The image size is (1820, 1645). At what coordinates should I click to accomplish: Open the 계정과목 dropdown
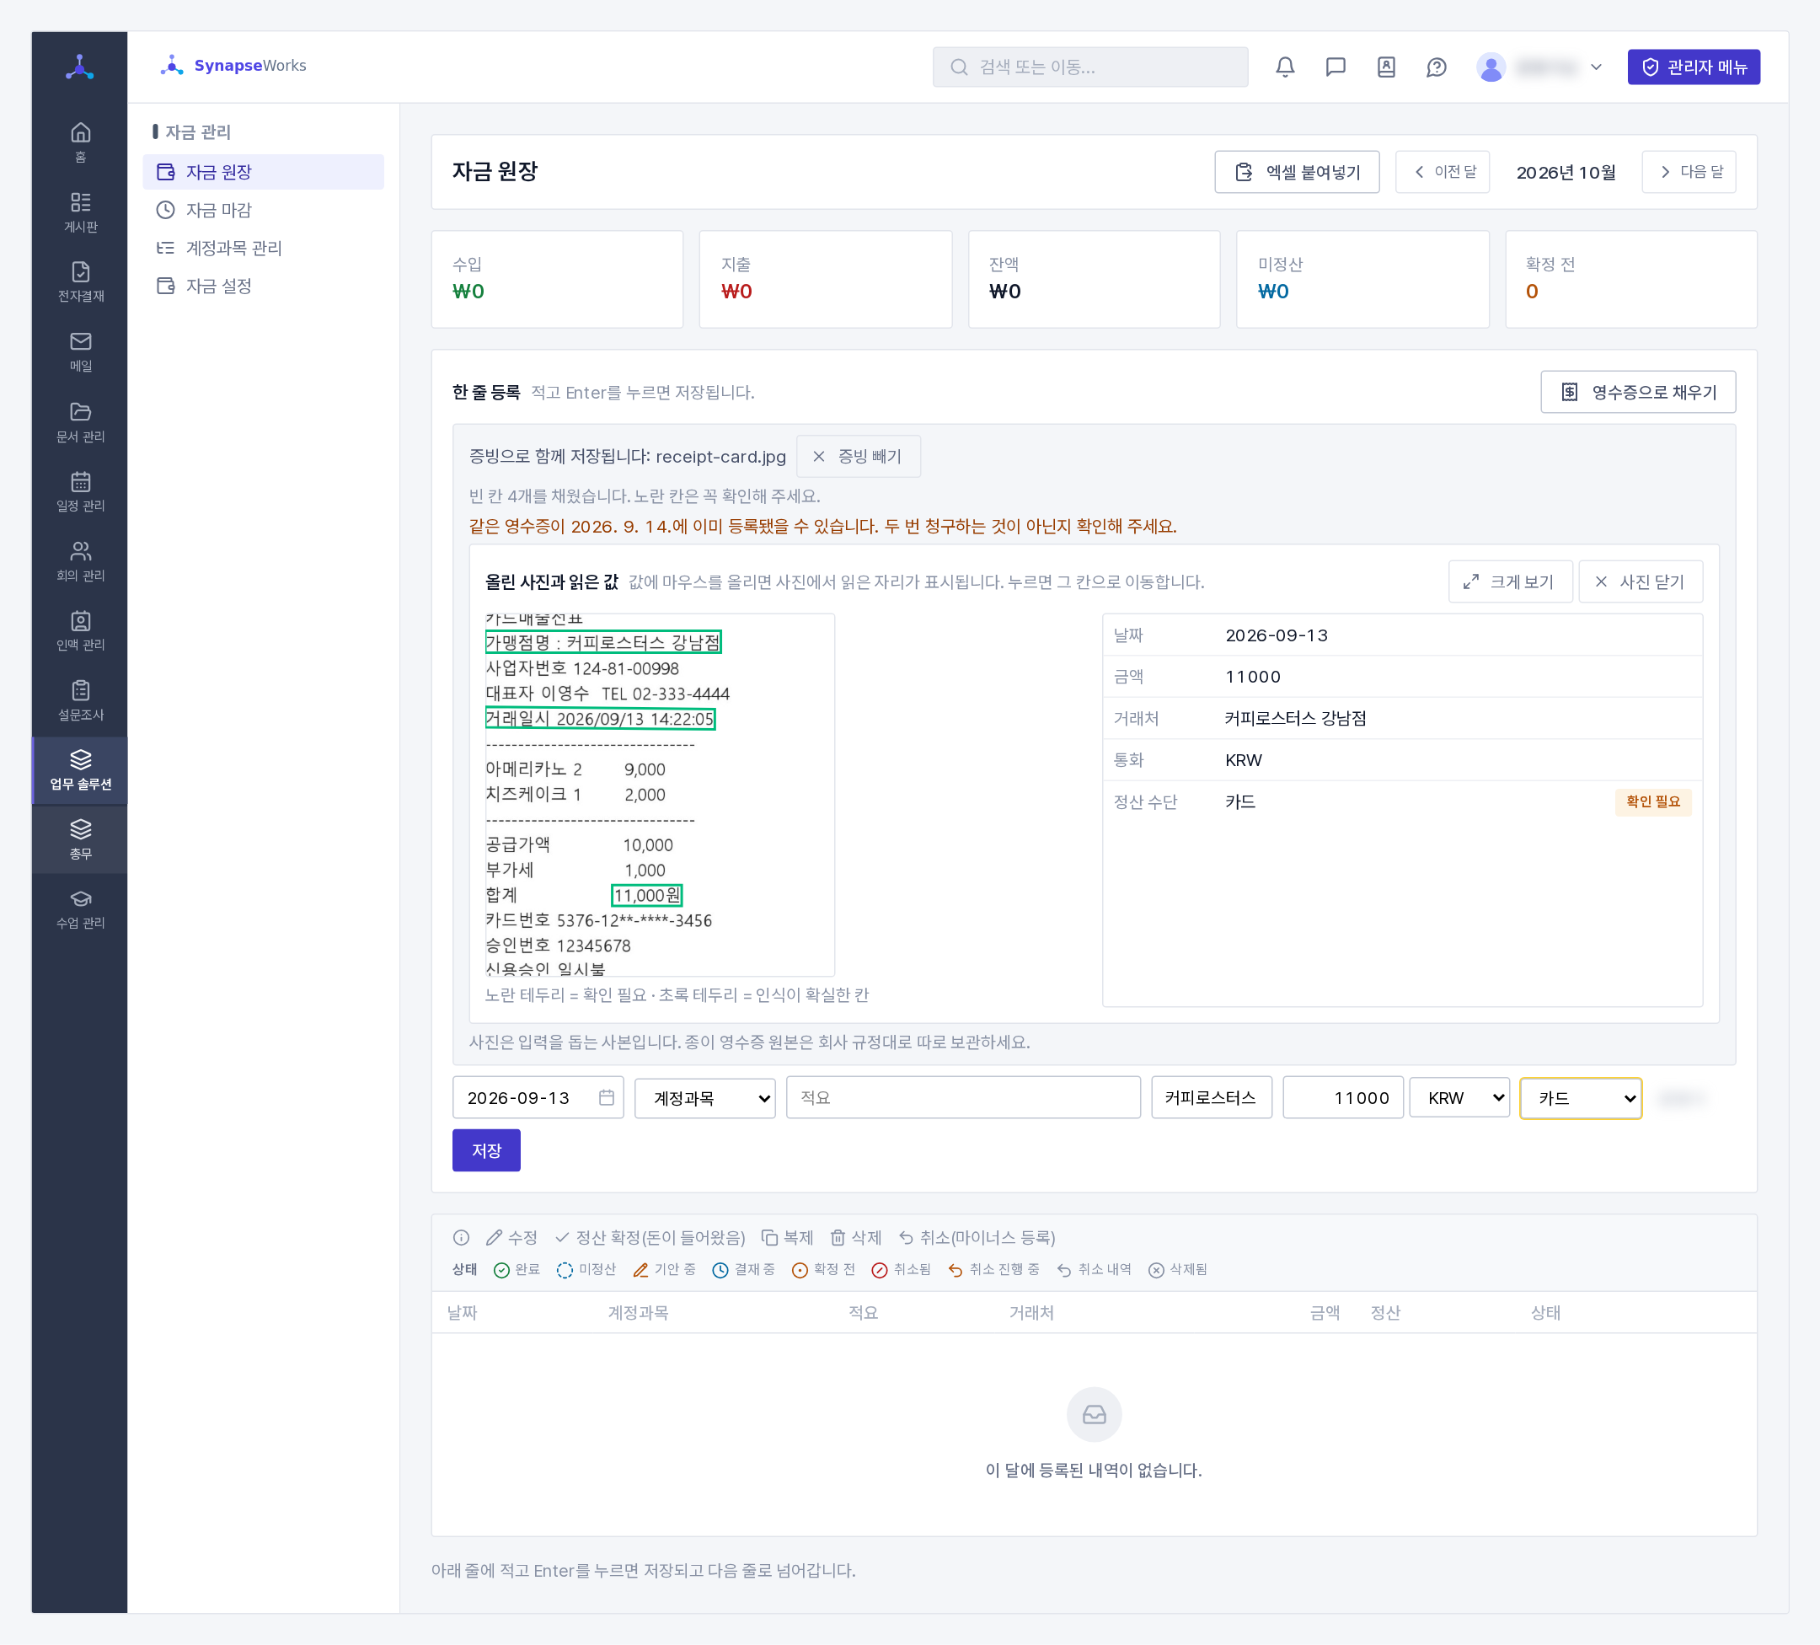pos(705,1098)
